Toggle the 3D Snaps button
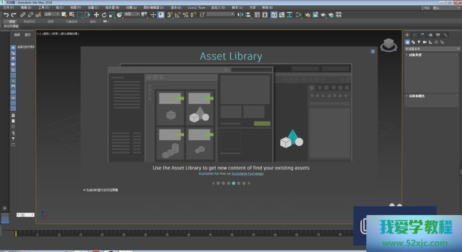Screen dimensions: 462x252 click(170, 15)
